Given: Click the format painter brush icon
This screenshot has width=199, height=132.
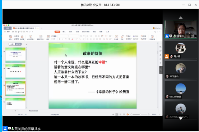Looking at the screenshot, I should pyautogui.click(x=22, y=37).
